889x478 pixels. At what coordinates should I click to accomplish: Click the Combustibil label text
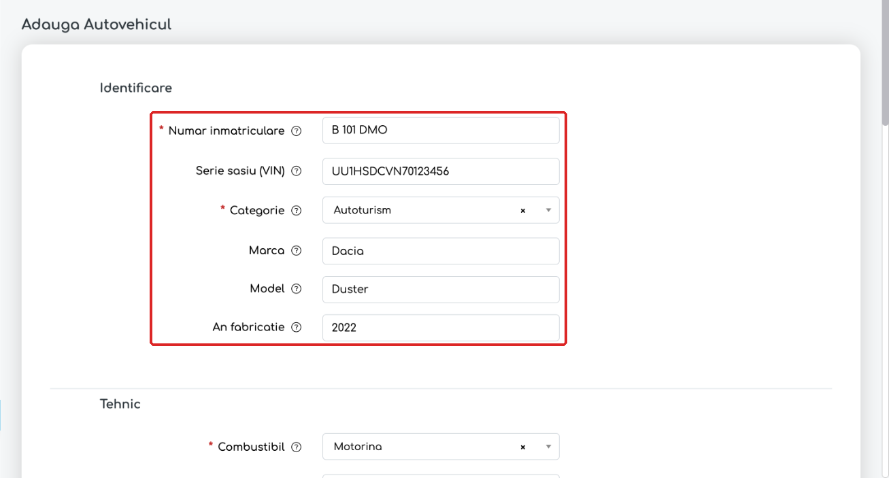click(251, 447)
